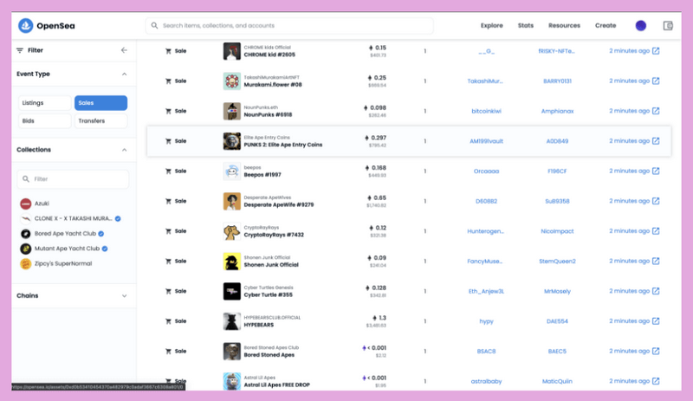
Task: Open buyer Amphianax profile link
Action: [557, 111]
